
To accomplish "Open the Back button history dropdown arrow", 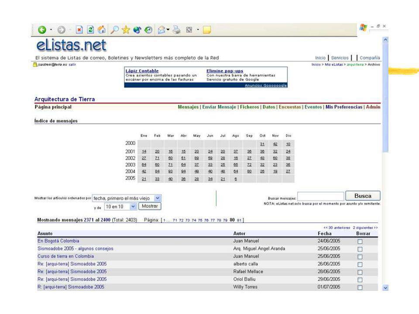I will [x=51, y=30].
